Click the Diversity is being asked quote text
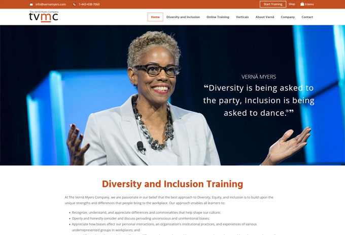The image size is (345, 235). point(259,101)
